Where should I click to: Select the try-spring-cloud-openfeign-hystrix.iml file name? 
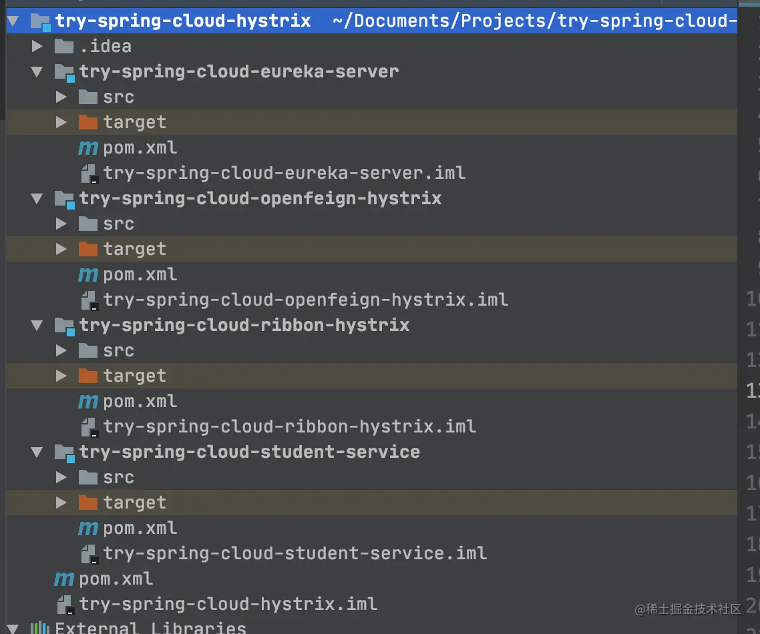click(306, 300)
